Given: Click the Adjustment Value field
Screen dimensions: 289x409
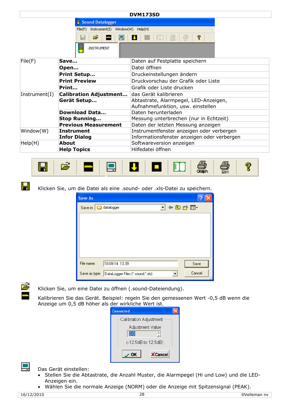Looking at the screenshot, I should 142,334.
